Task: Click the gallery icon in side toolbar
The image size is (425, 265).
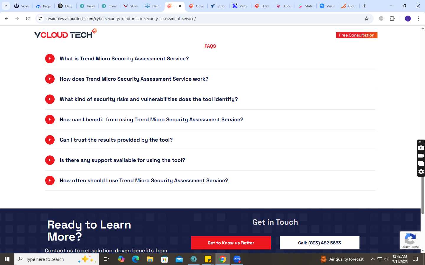Action: 421,164
